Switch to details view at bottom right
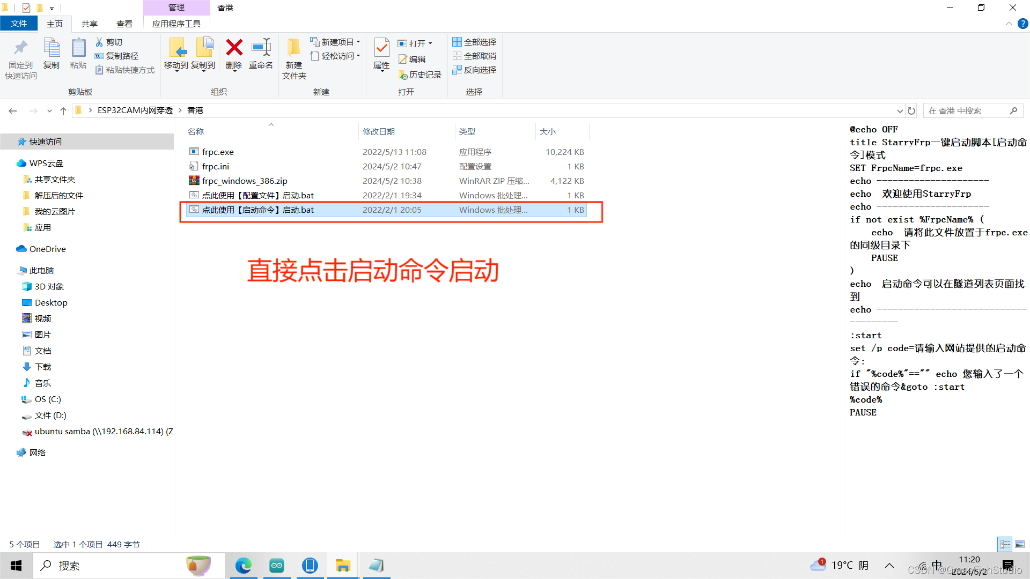The height and width of the screenshot is (579, 1030). point(1005,544)
